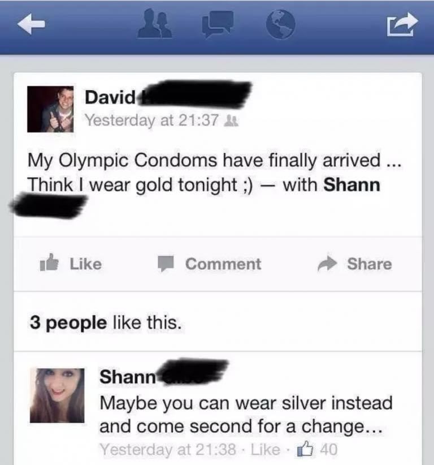434x465 pixels.
Task: Like Shann's comment
Action: [265, 449]
